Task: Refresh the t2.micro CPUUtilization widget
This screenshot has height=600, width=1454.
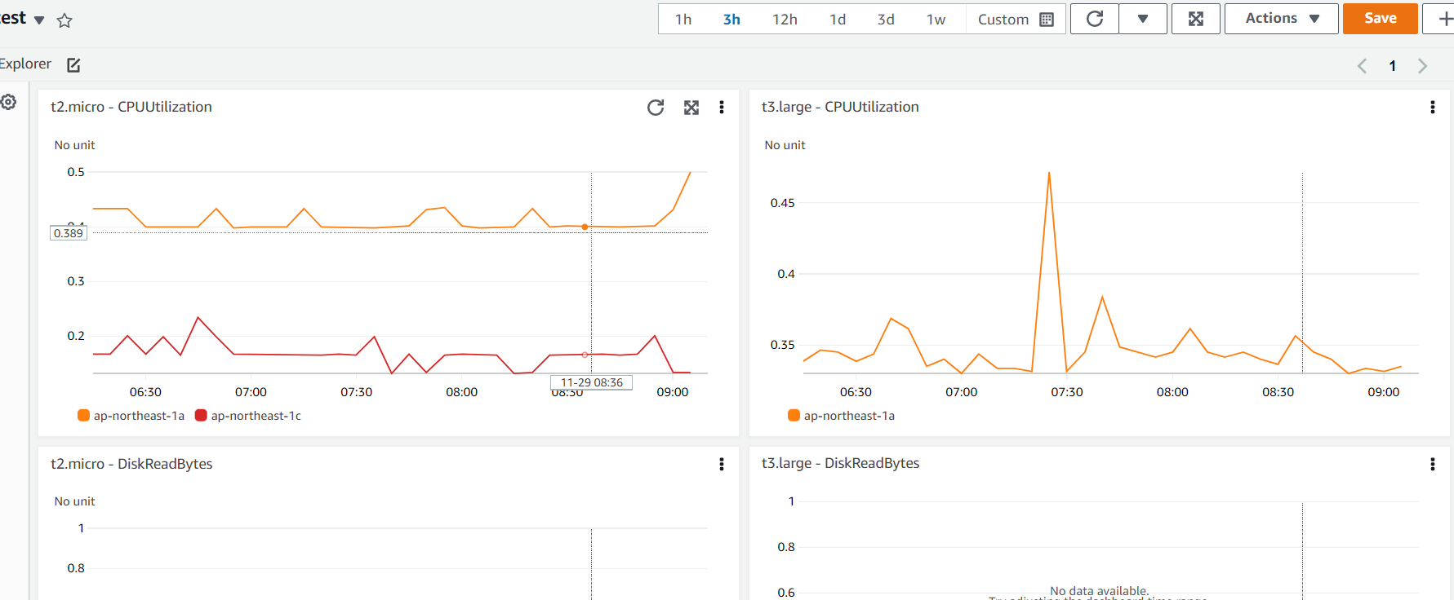Action: [x=656, y=108]
